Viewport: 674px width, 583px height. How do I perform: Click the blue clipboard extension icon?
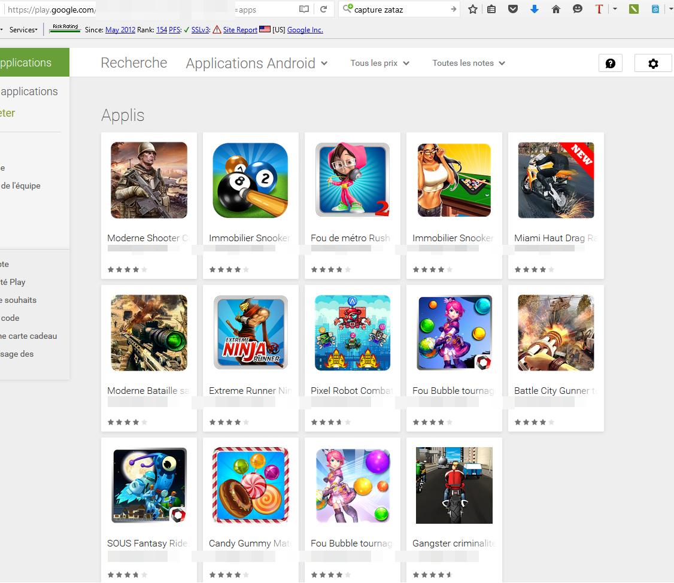pyautogui.click(x=655, y=9)
